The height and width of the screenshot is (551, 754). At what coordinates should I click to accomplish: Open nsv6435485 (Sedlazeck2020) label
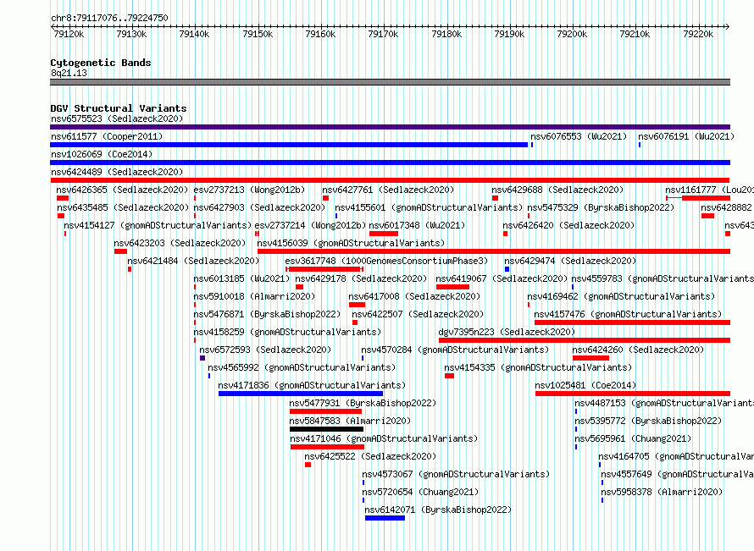123,207
